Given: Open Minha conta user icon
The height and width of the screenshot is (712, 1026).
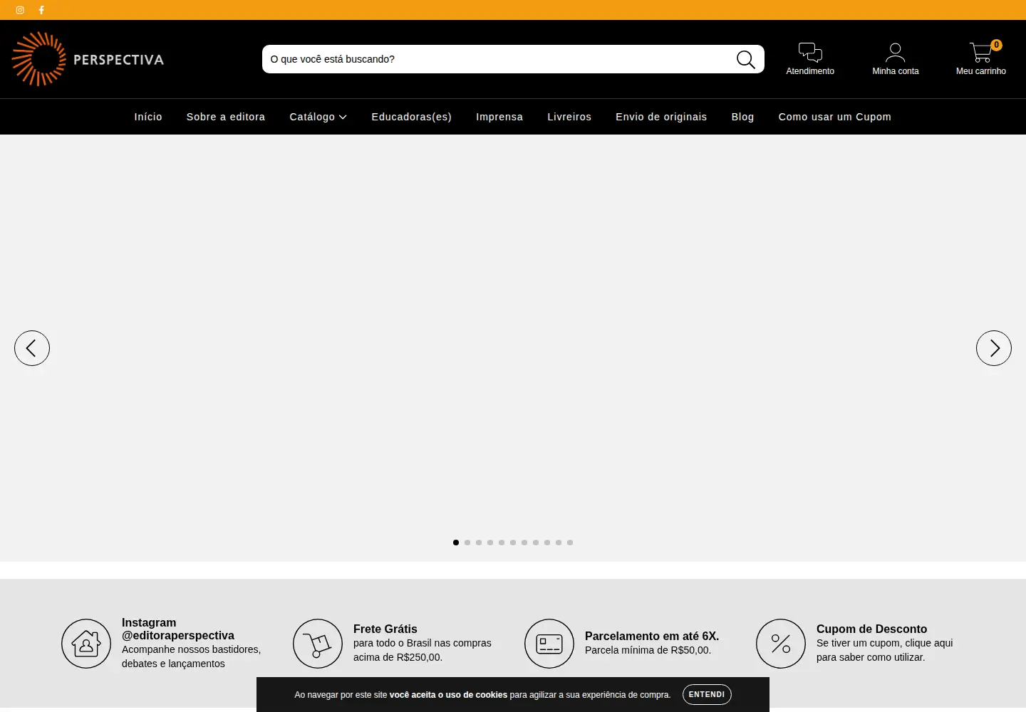Looking at the screenshot, I should (x=896, y=53).
